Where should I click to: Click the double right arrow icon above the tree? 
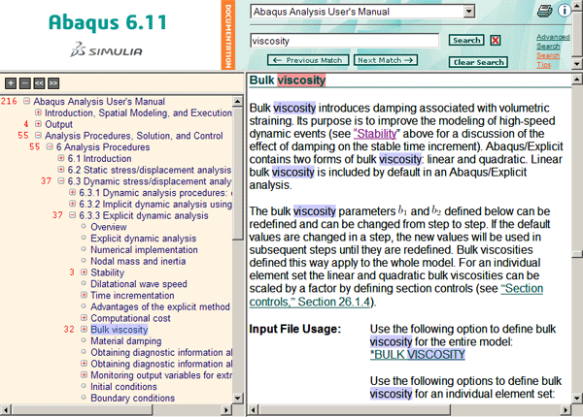53,83
